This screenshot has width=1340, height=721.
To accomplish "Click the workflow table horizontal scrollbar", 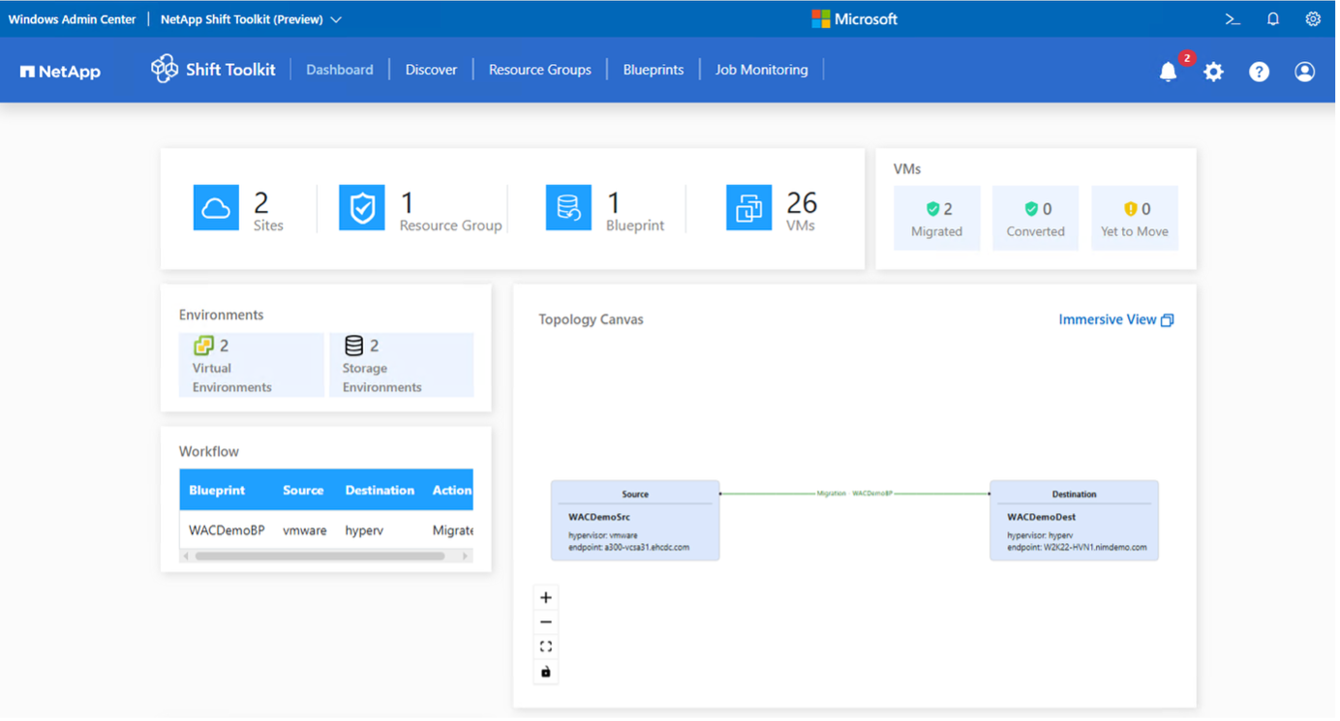I will tap(321, 557).
